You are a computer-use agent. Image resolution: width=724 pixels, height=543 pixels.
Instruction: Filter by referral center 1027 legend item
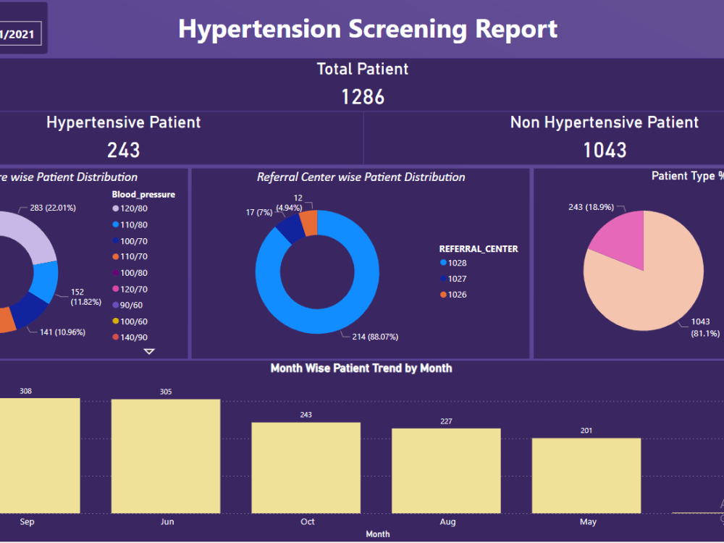click(453, 279)
